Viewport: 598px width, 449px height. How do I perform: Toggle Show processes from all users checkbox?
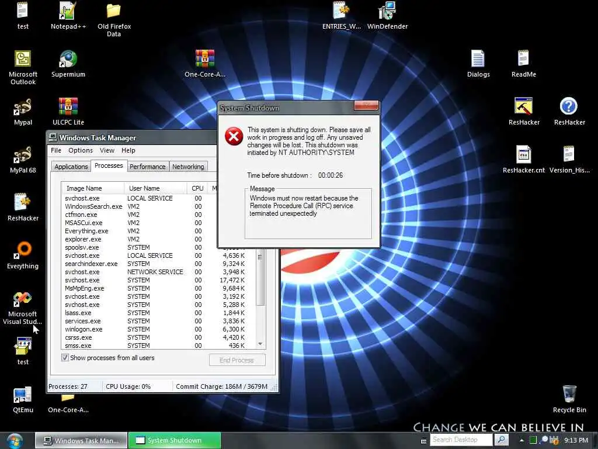pos(65,358)
